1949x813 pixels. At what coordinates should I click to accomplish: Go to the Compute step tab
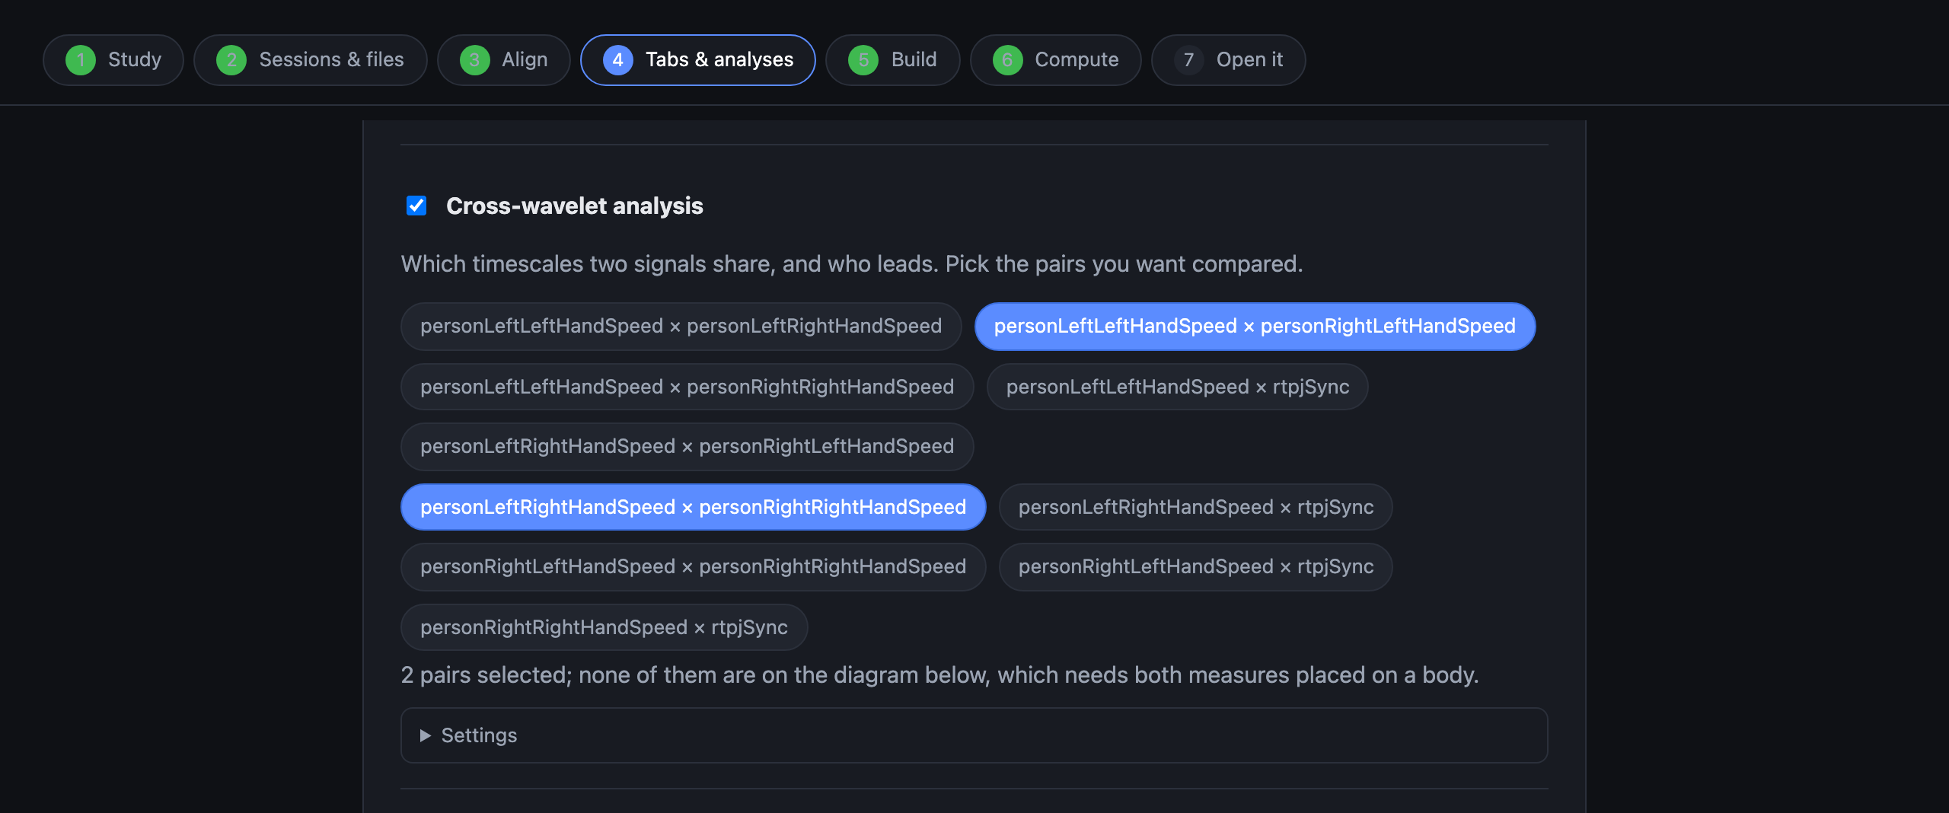coord(1055,60)
